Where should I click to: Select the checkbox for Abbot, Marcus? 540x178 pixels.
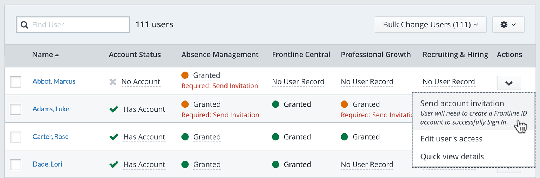pos(15,82)
